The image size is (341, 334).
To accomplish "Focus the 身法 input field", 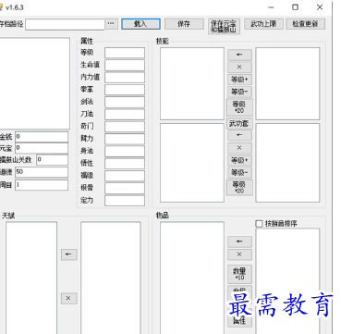I will click(125, 152).
